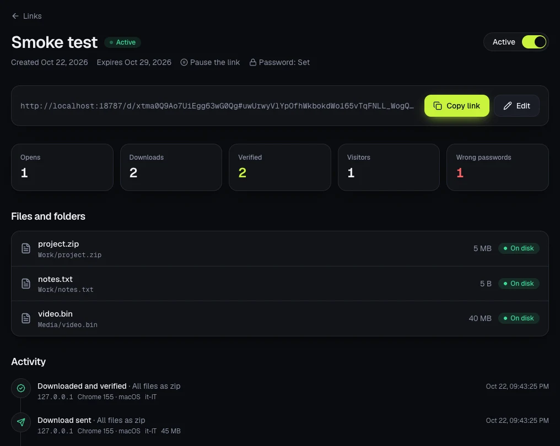Image resolution: width=560 pixels, height=446 pixels.
Task: Click On disk badge for notes.txt
Action: tap(519, 284)
